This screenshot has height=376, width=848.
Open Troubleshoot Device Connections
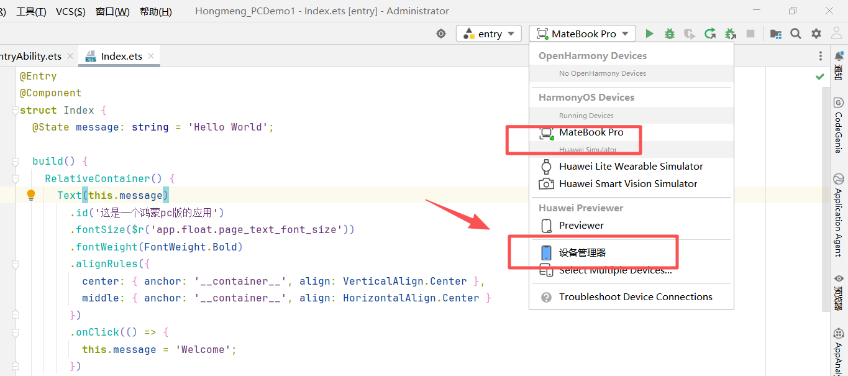pos(631,297)
